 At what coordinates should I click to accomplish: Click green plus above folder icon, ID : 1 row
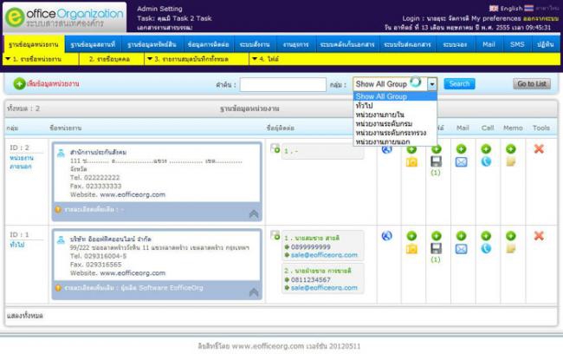click(411, 236)
